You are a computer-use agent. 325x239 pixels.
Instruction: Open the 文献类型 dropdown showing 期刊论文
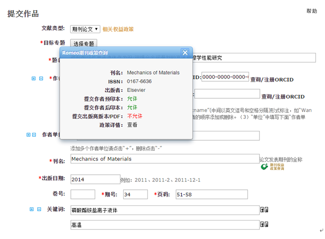point(85,29)
